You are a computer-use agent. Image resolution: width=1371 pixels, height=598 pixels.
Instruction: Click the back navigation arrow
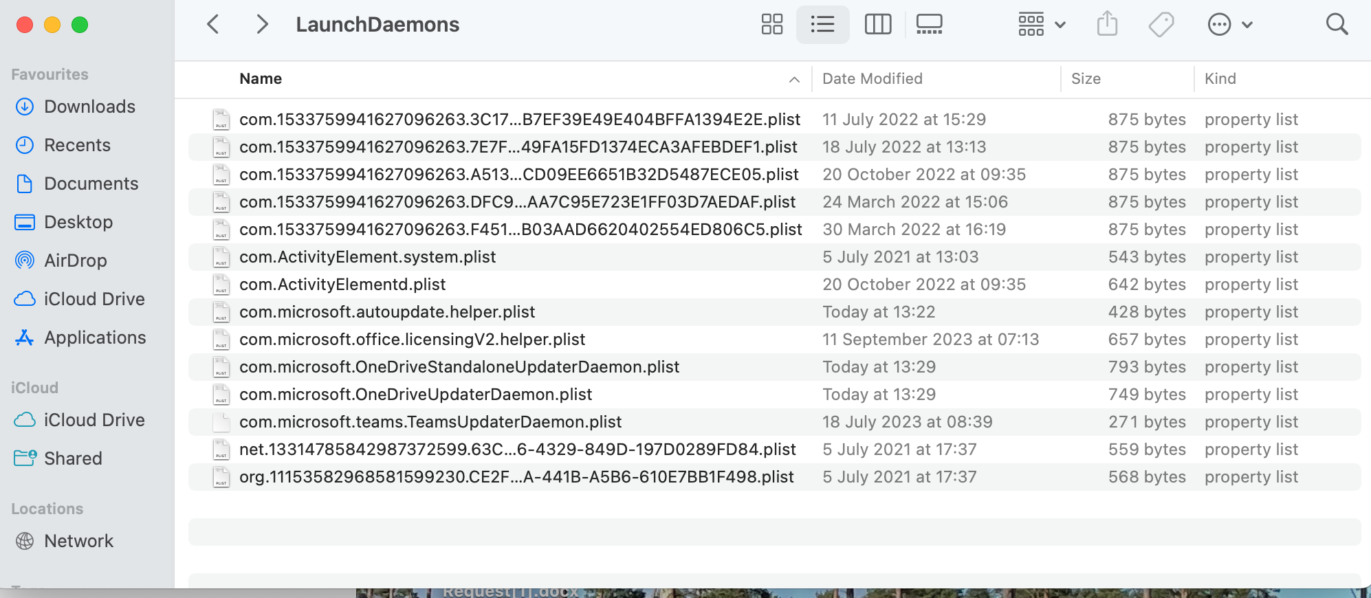coord(212,24)
